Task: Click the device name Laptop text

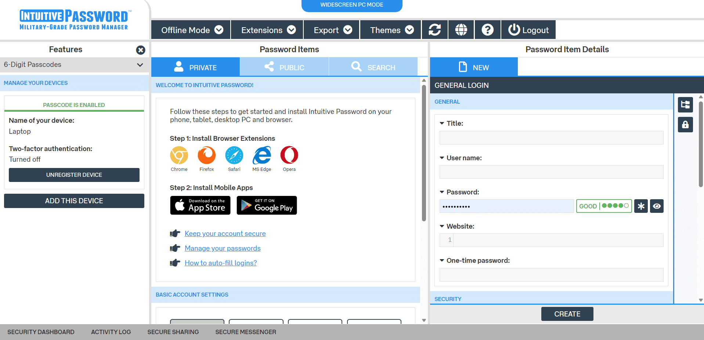Action: [x=20, y=132]
